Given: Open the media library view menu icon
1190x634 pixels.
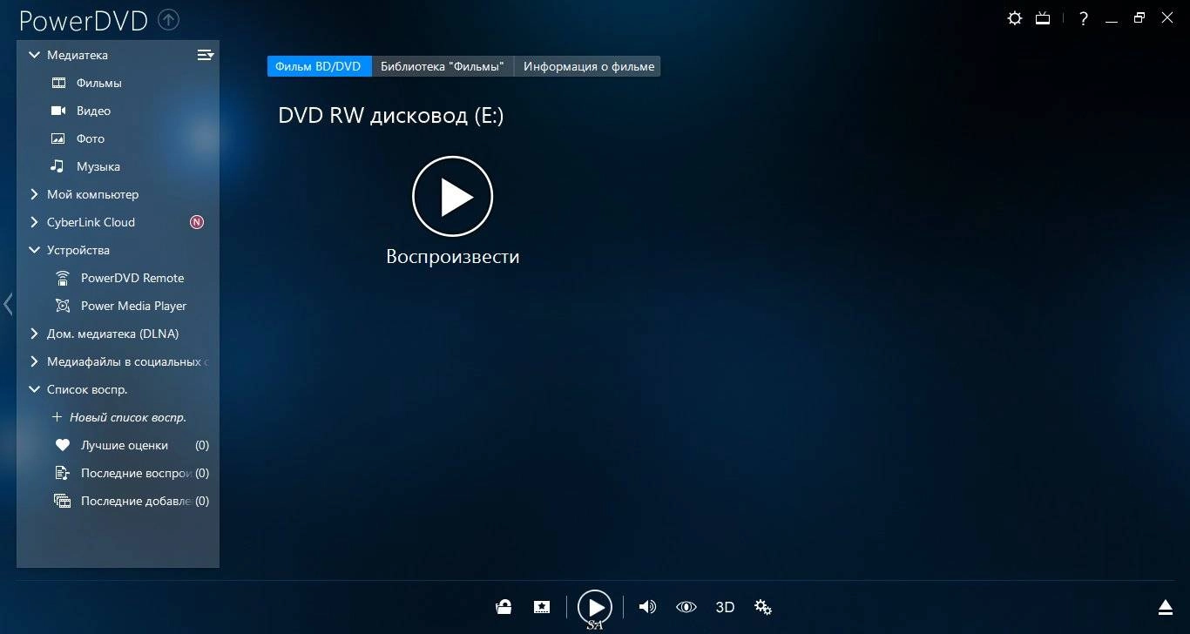Looking at the screenshot, I should 206,55.
